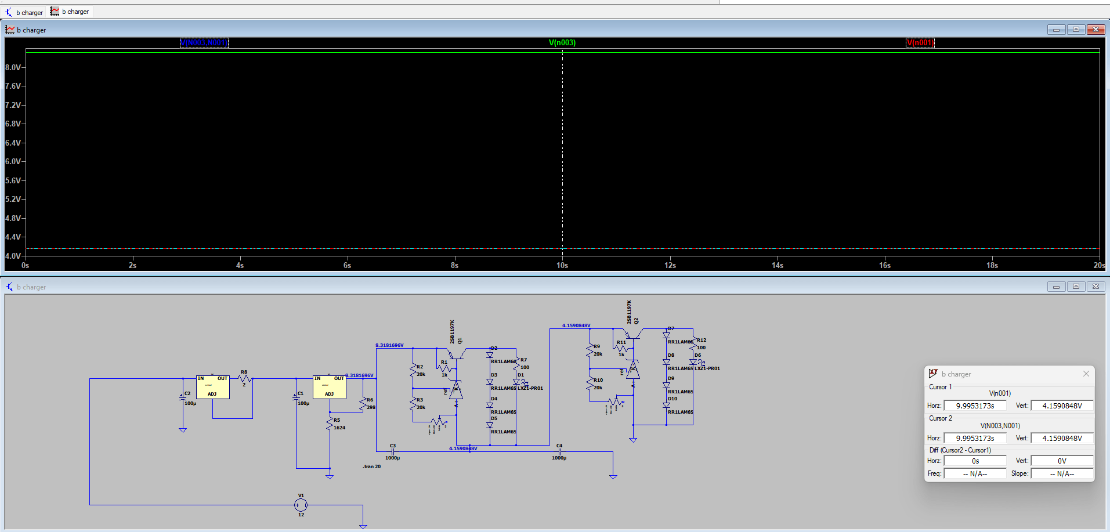This screenshot has width=1110, height=532.
Task: Click the waveform plot icon on the graph window titlebar
Action: coord(9,29)
